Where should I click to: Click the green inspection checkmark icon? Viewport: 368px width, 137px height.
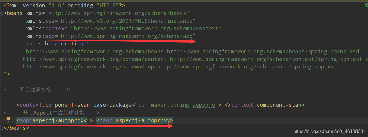pyautogui.click(x=366, y=5)
